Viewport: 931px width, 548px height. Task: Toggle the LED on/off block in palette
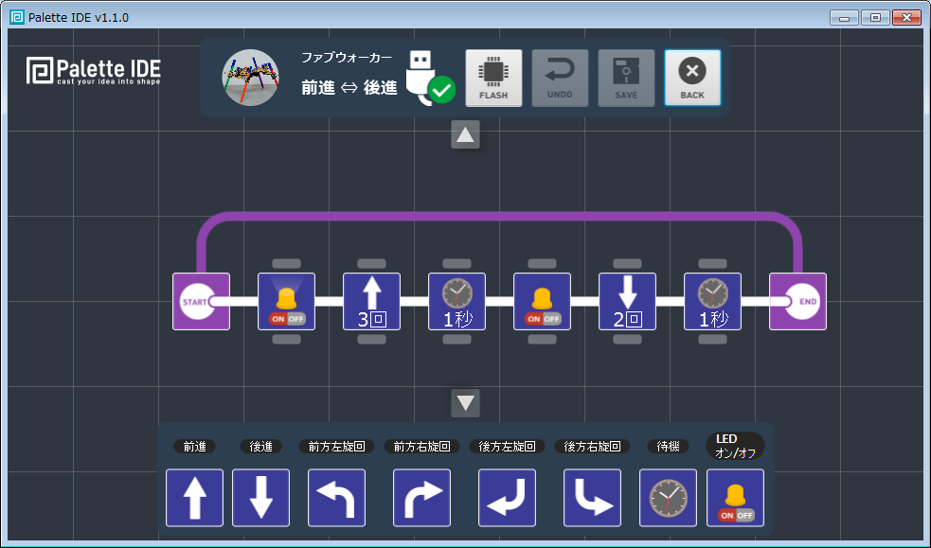[735, 498]
